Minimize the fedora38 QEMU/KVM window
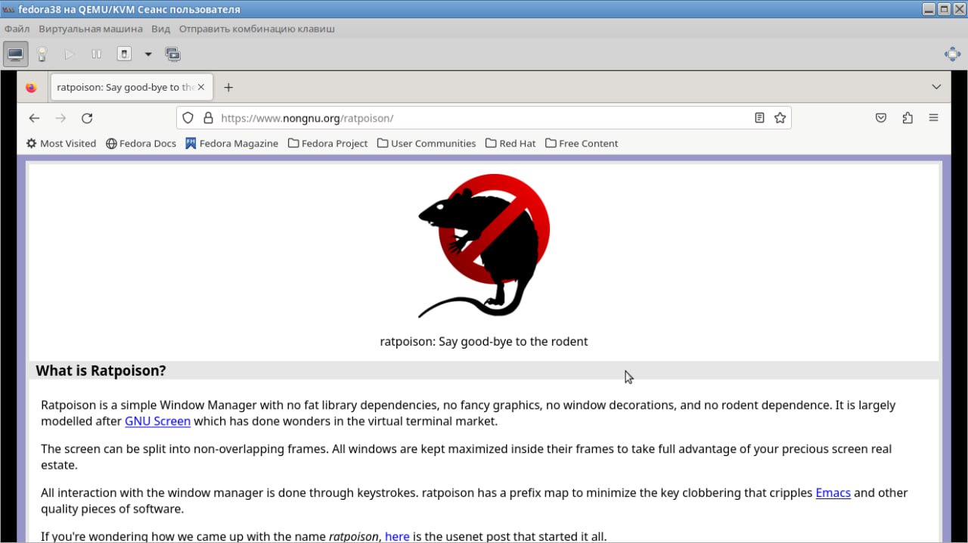Screen dimensions: 968x543 (929, 9)
